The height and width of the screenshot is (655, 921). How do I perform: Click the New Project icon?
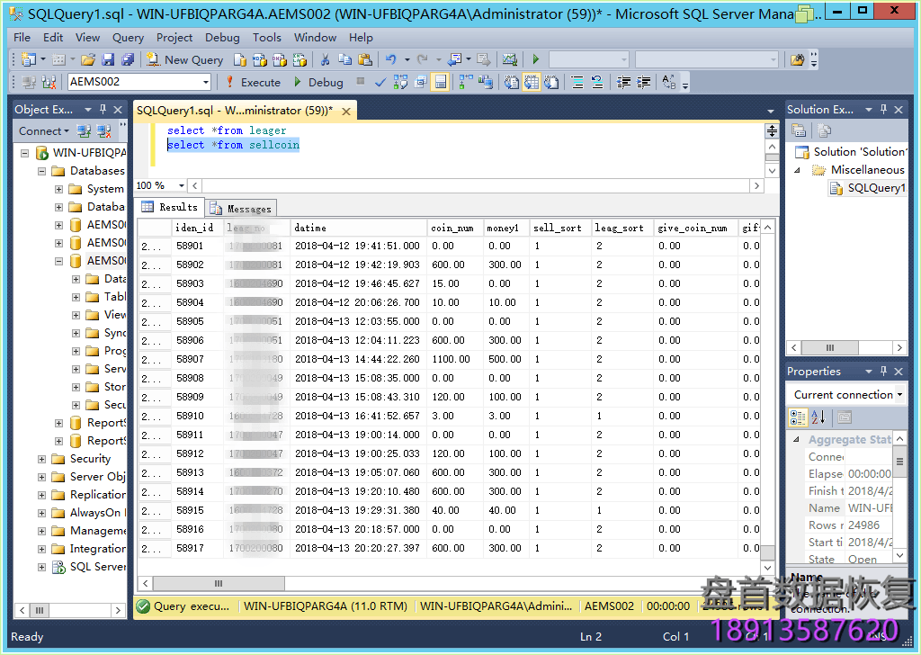coord(28,59)
